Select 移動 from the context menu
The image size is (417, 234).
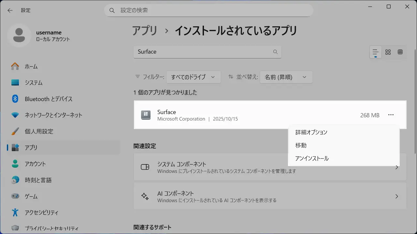[301, 145]
